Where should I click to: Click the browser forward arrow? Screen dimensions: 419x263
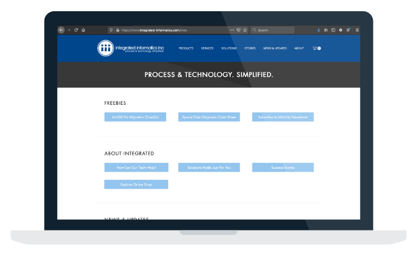pos(69,30)
